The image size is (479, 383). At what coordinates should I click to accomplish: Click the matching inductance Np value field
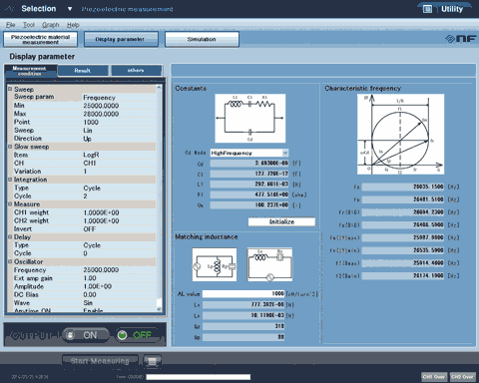pyautogui.click(x=243, y=337)
